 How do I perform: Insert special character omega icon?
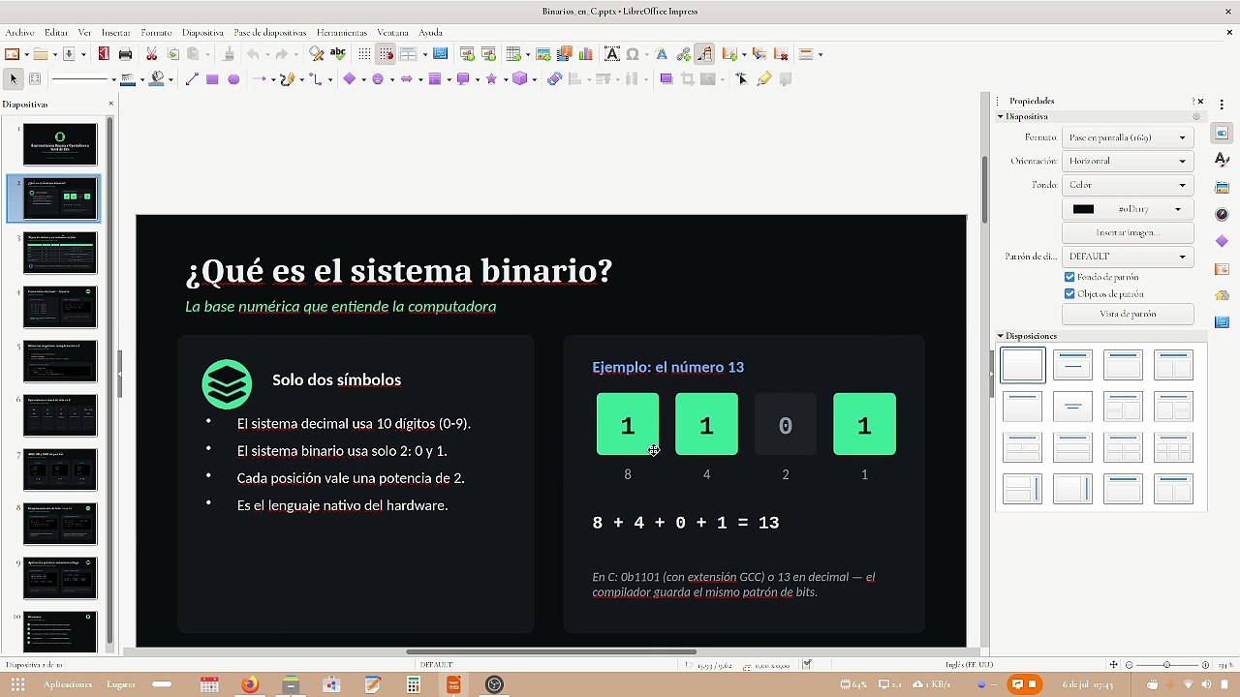point(633,54)
